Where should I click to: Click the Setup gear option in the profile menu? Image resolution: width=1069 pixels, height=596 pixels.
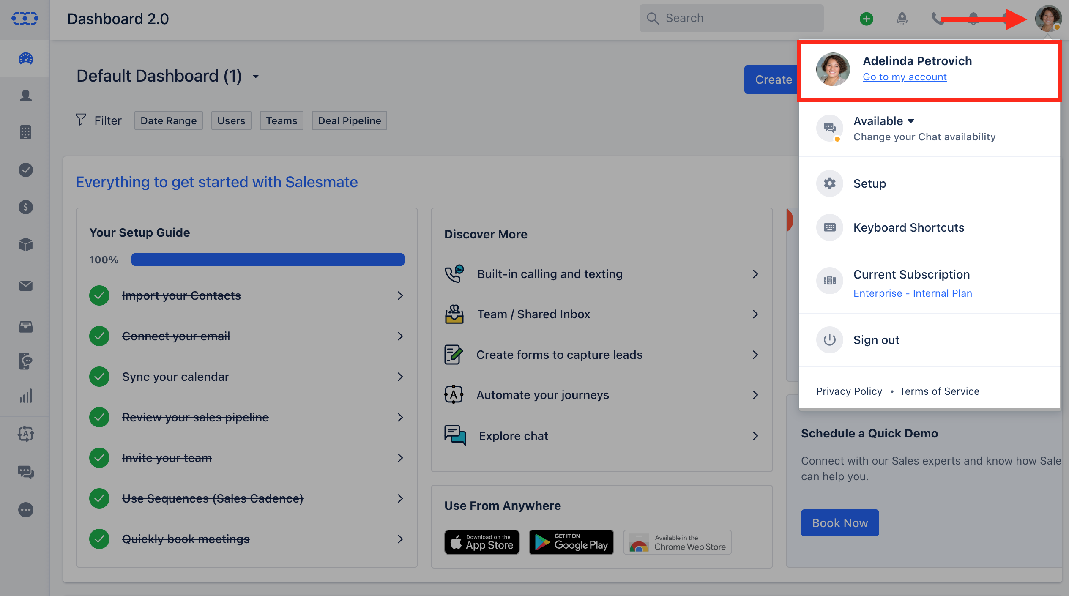click(x=869, y=183)
